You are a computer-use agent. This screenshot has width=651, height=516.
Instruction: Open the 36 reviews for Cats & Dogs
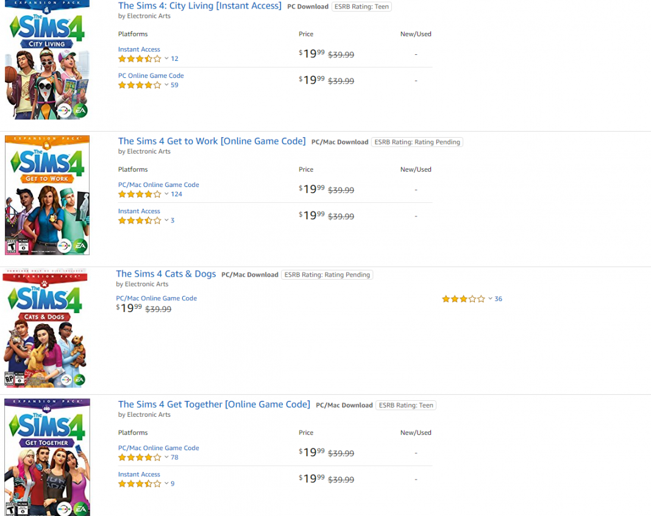499,299
